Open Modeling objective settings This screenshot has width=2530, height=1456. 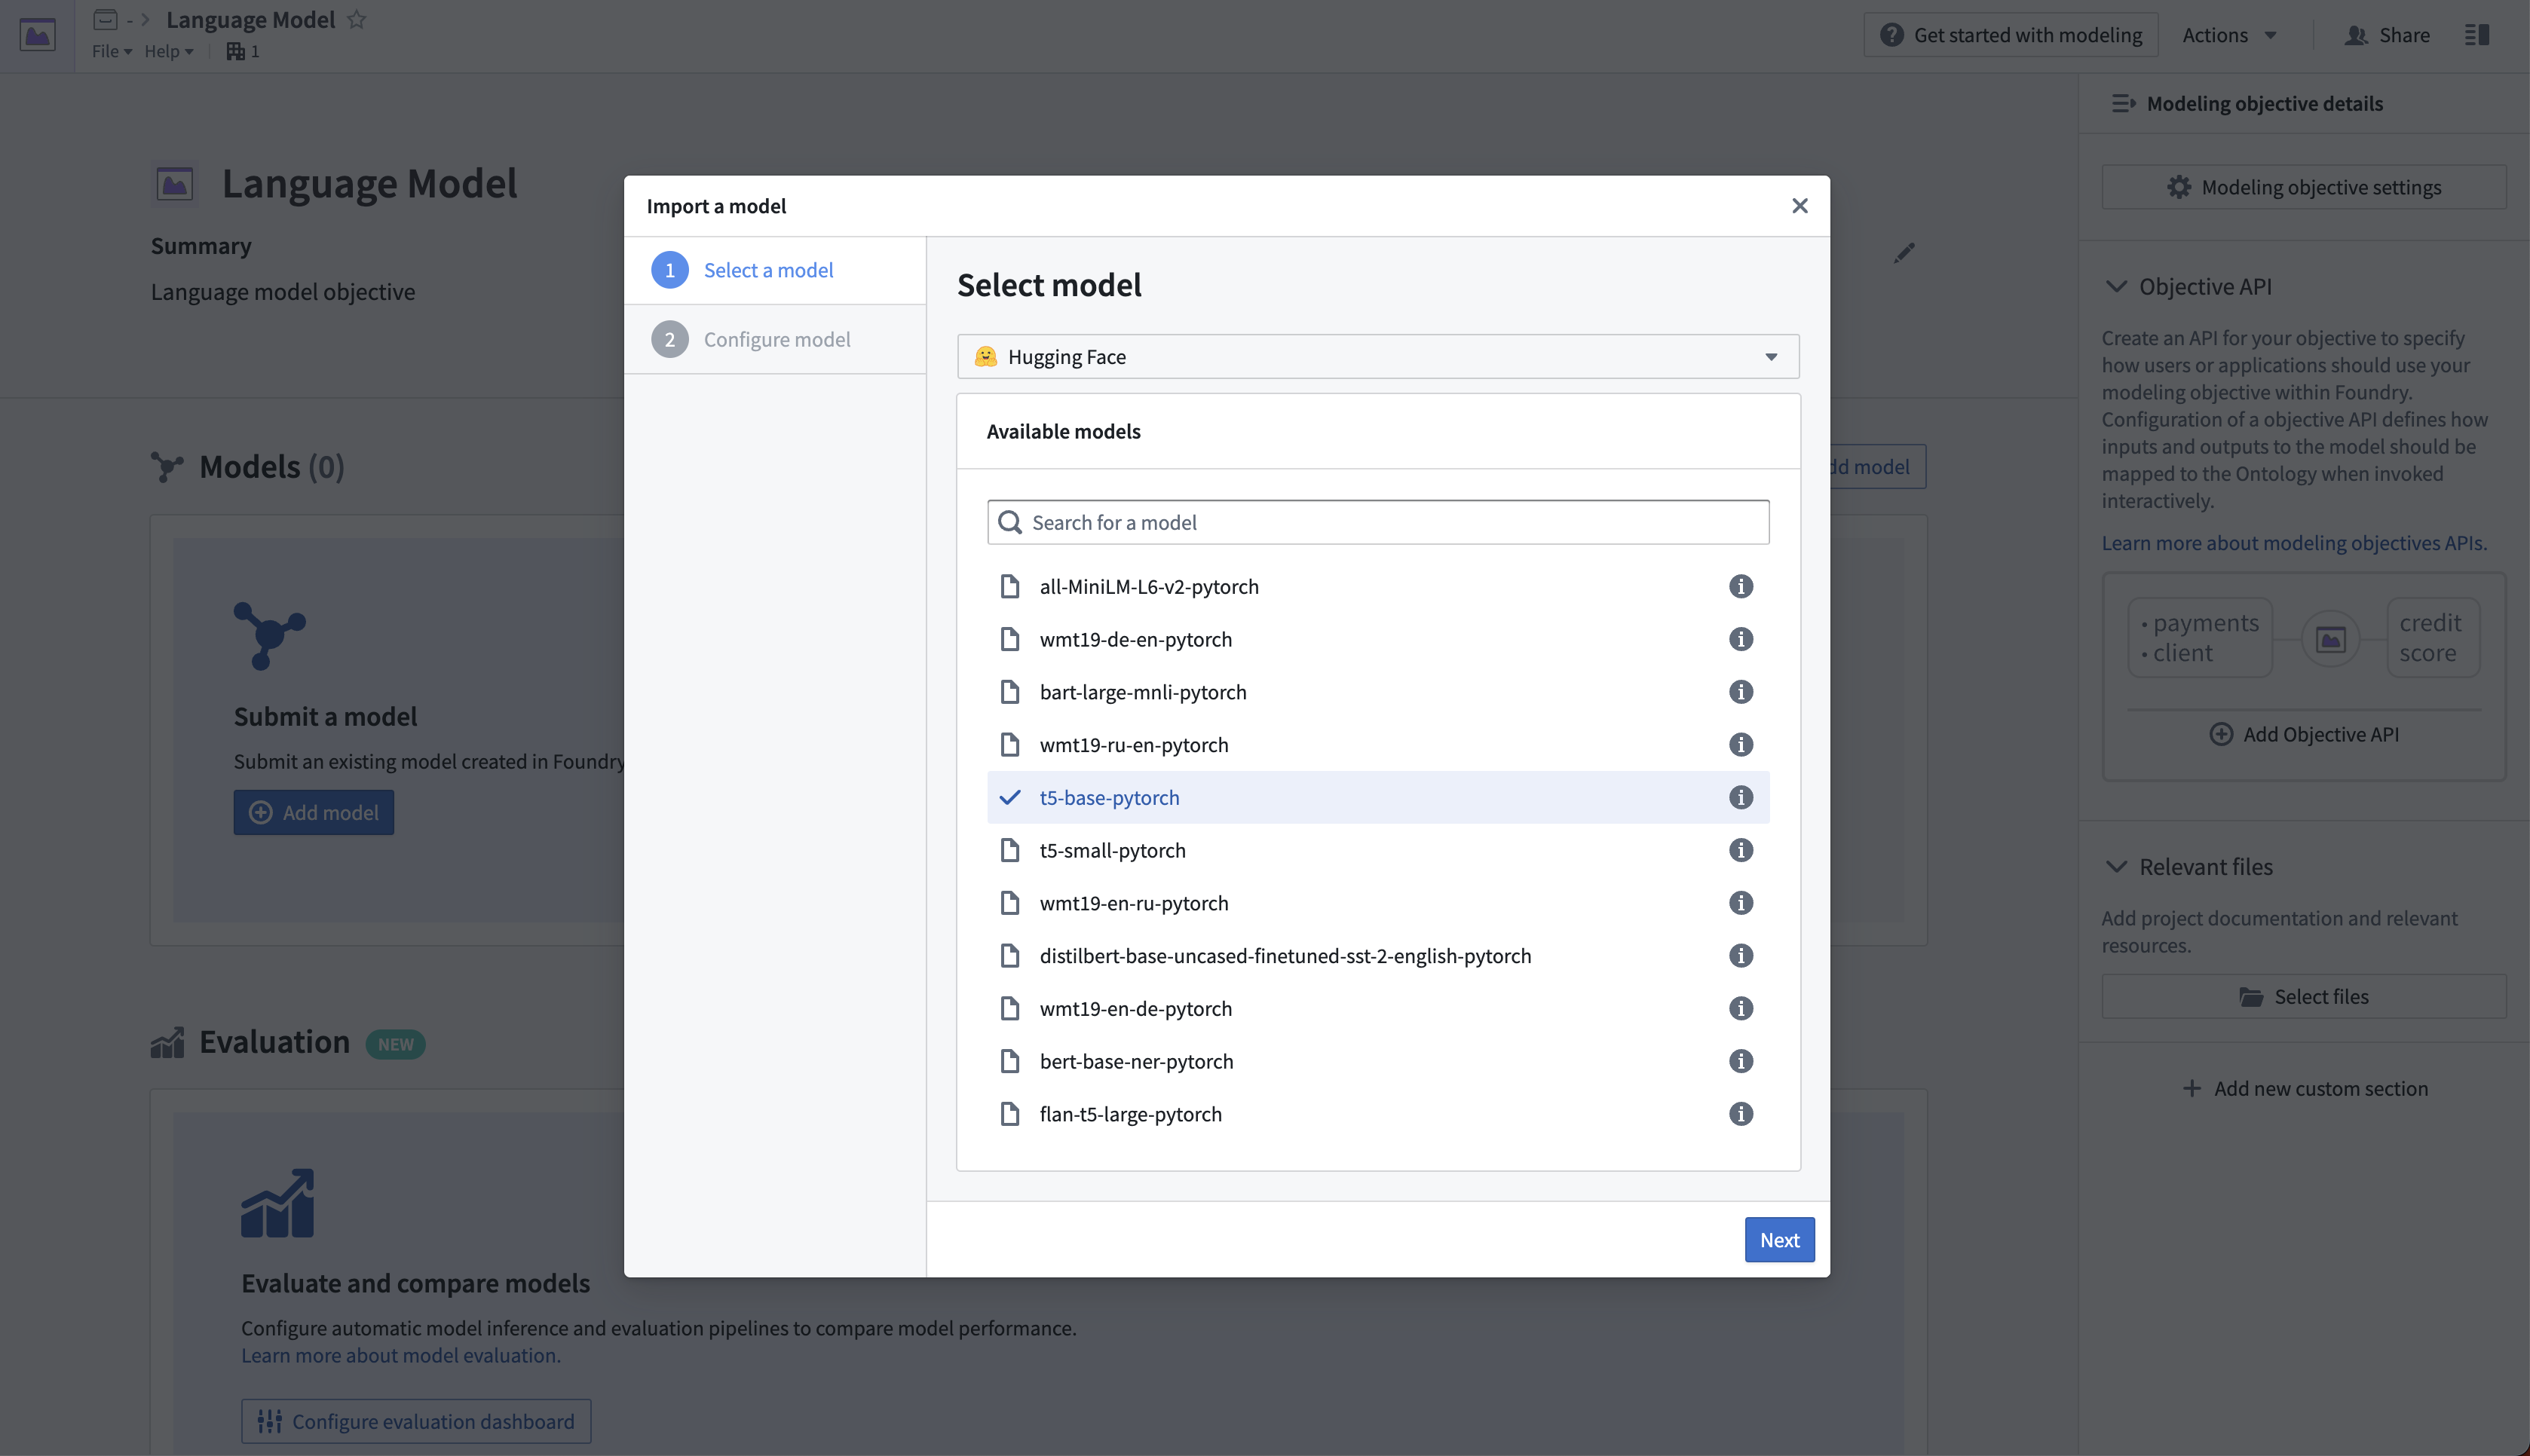(x=2304, y=187)
